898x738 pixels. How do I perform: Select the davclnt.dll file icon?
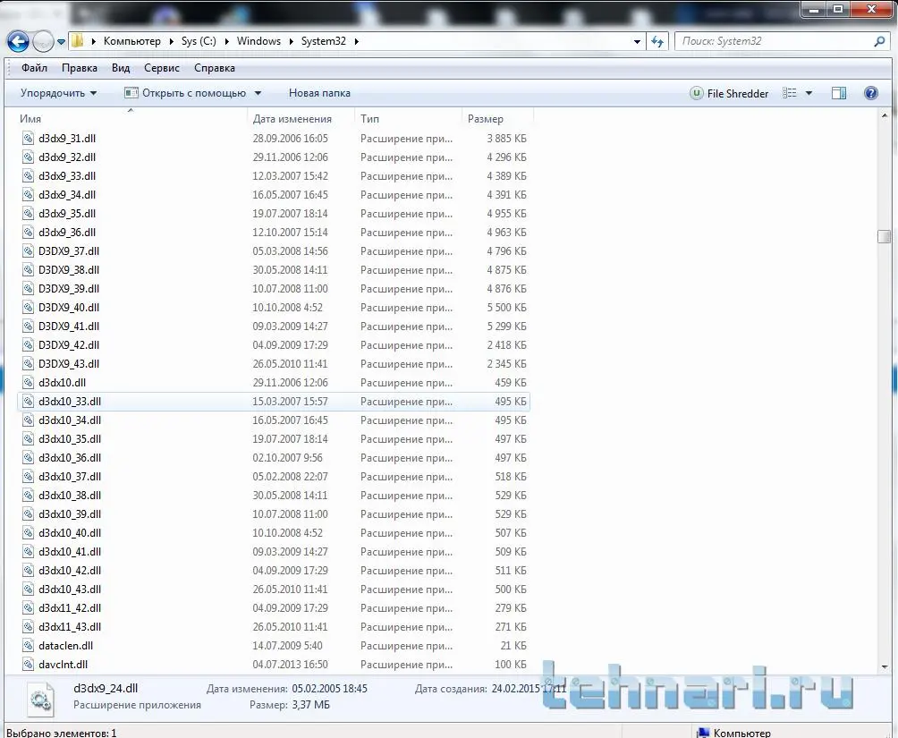pos(28,664)
